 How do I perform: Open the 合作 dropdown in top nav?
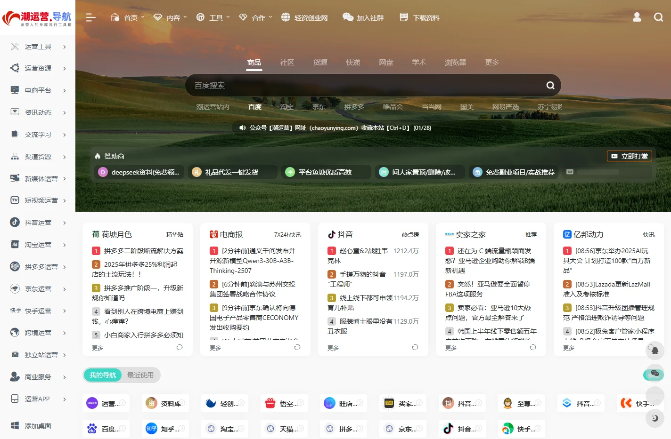(256, 17)
